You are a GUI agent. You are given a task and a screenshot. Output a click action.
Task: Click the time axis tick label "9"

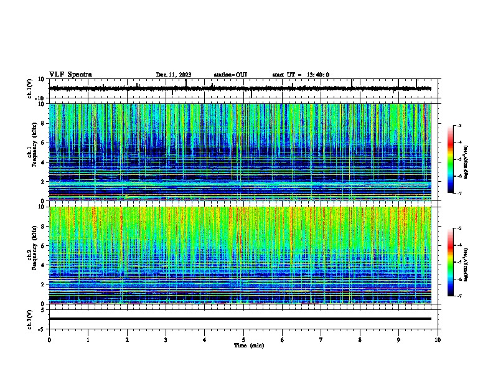[398, 340]
